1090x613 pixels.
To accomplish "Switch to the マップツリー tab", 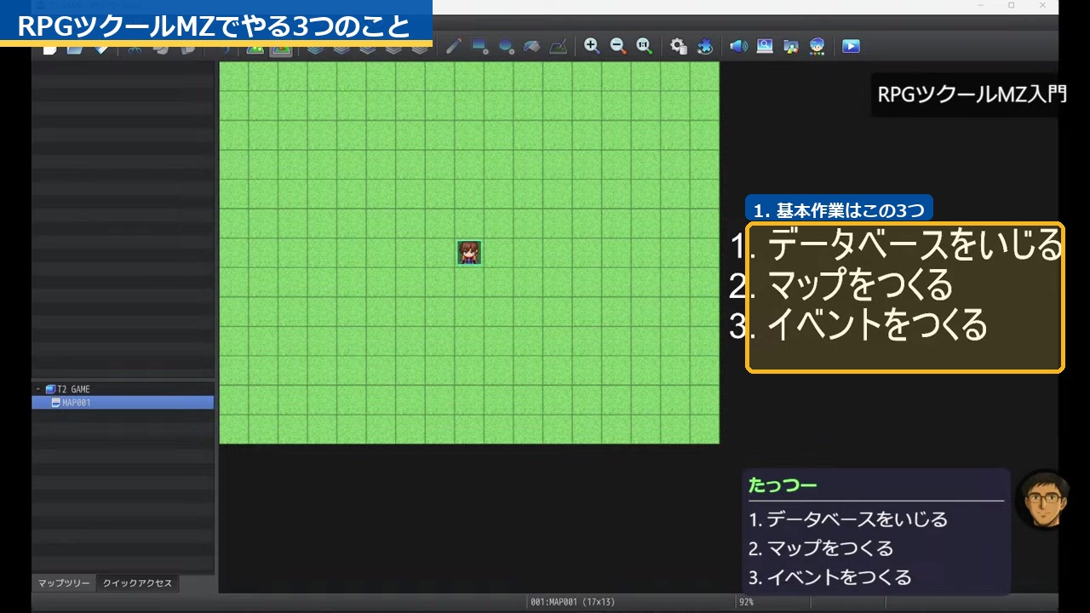I will (x=64, y=583).
